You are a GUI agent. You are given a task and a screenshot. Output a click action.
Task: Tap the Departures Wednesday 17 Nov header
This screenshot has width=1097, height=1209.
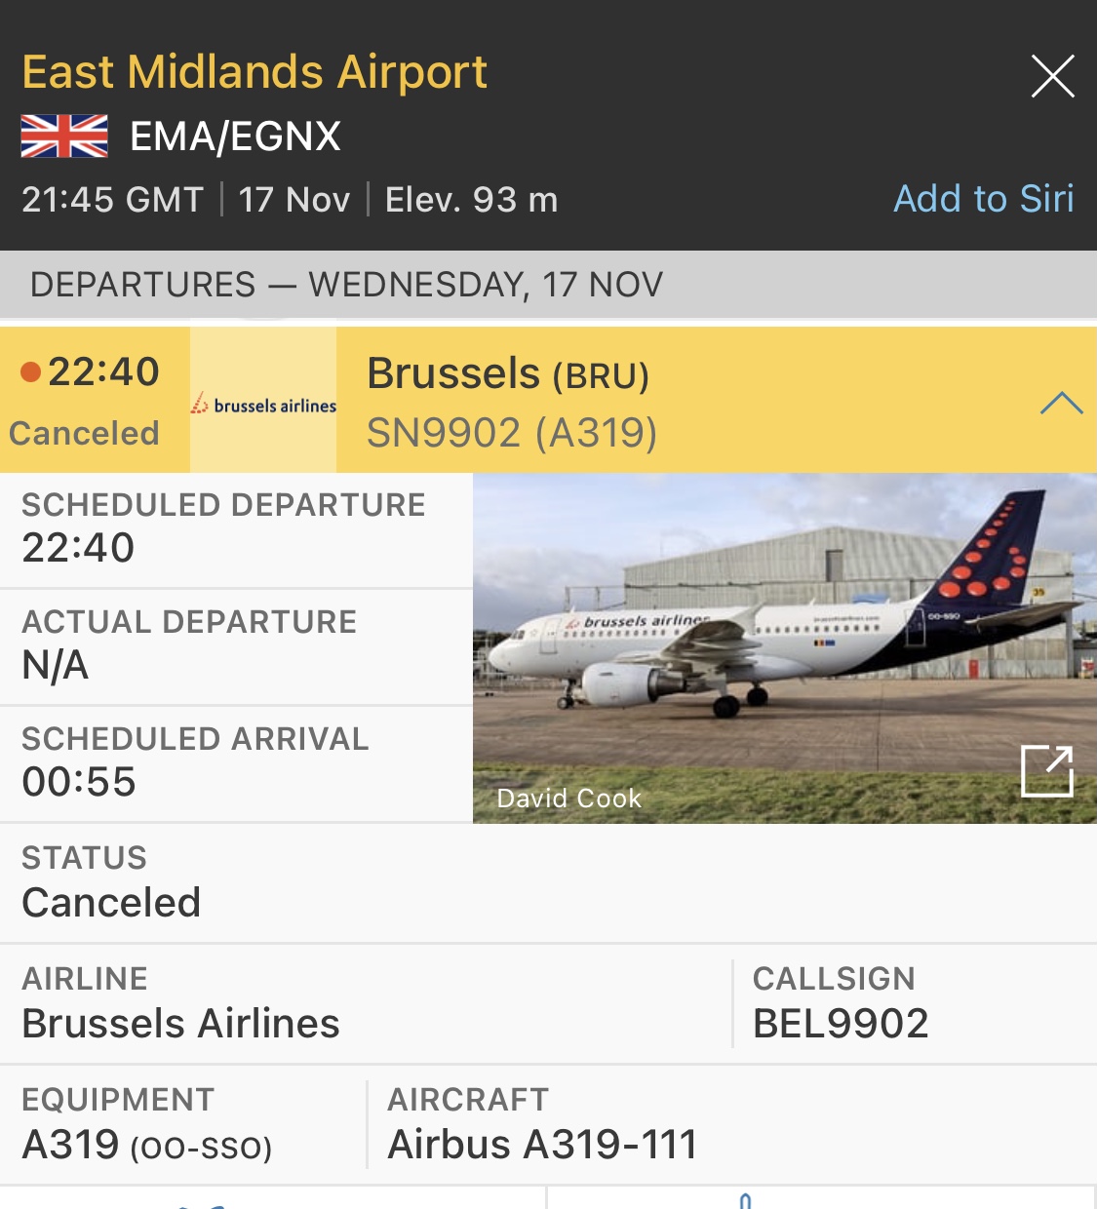346,285
